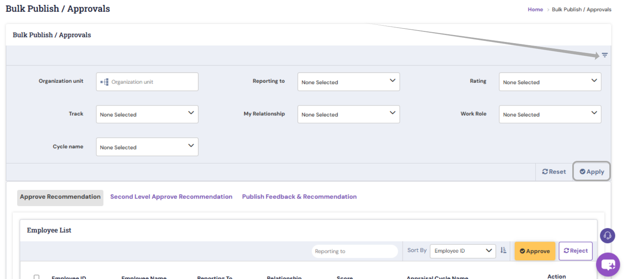Open the My Relationship dropdown
624x279 pixels.
[348, 114]
